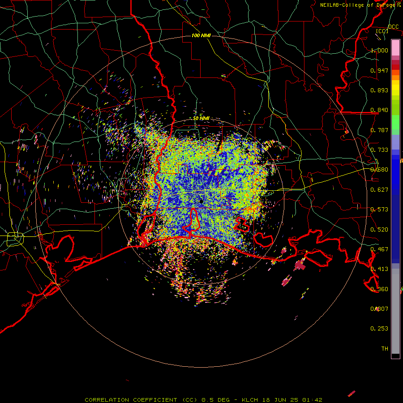Click the 0.627 value on the color scale

coord(379,190)
